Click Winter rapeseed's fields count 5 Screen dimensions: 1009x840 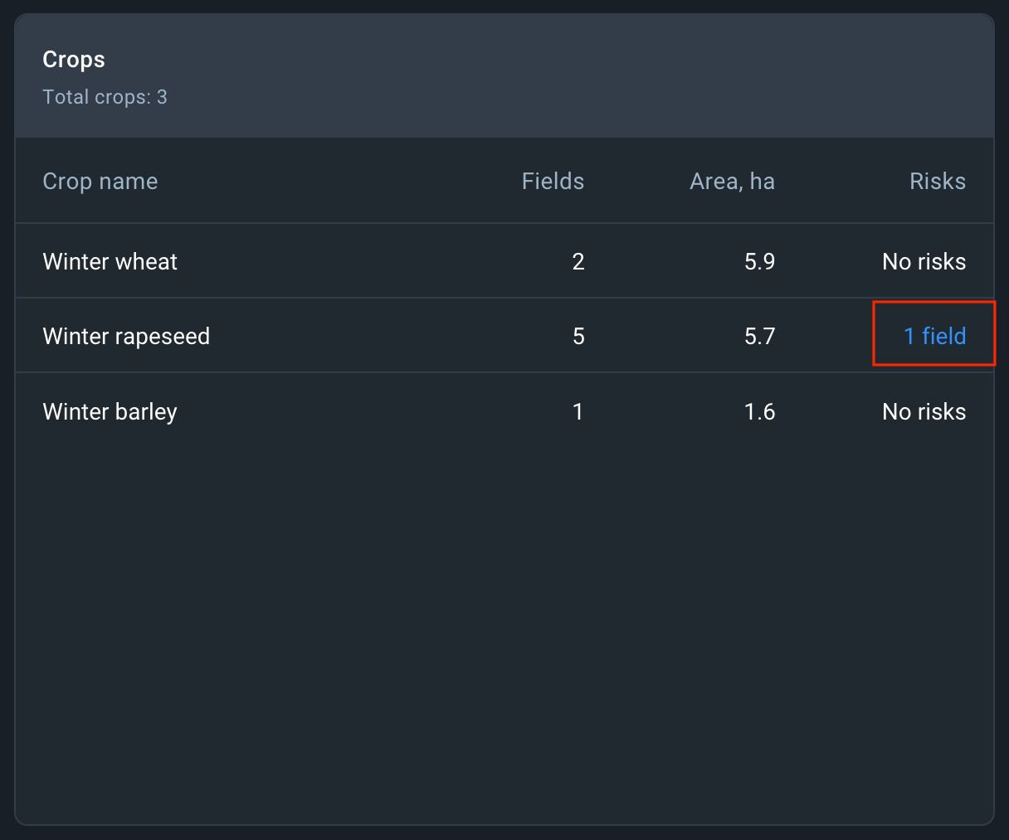pyautogui.click(x=578, y=336)
